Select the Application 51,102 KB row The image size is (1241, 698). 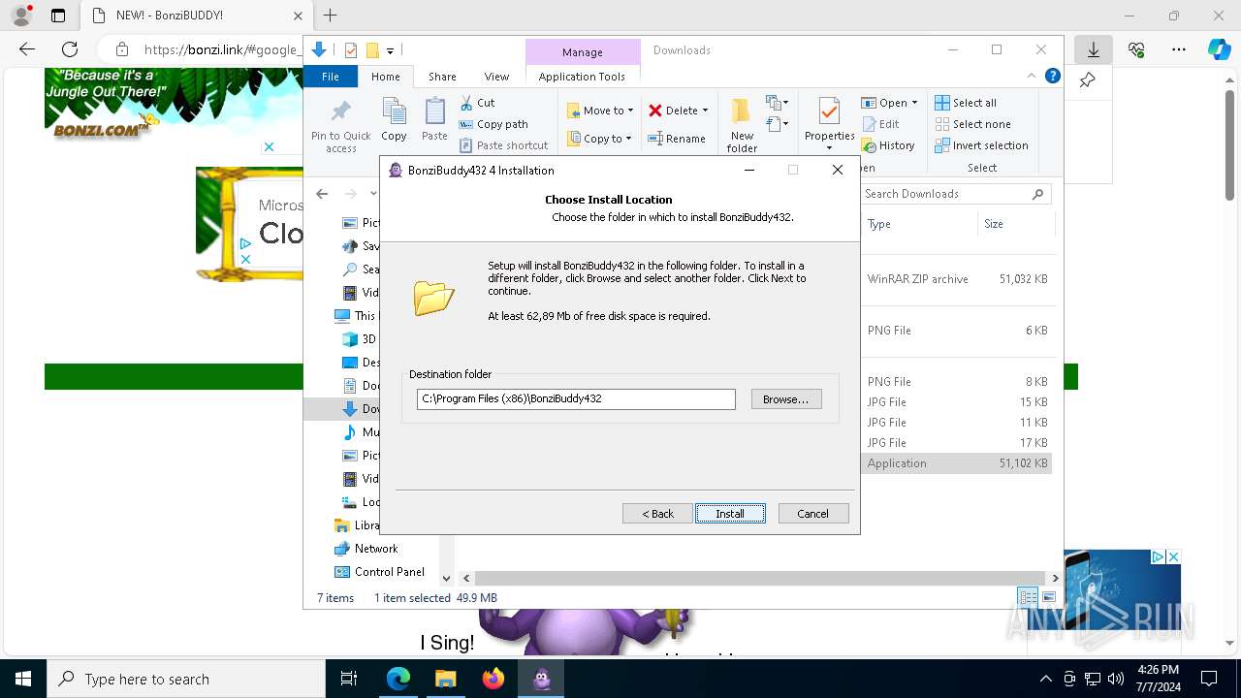pyautogui.click(x=956, y=463)
